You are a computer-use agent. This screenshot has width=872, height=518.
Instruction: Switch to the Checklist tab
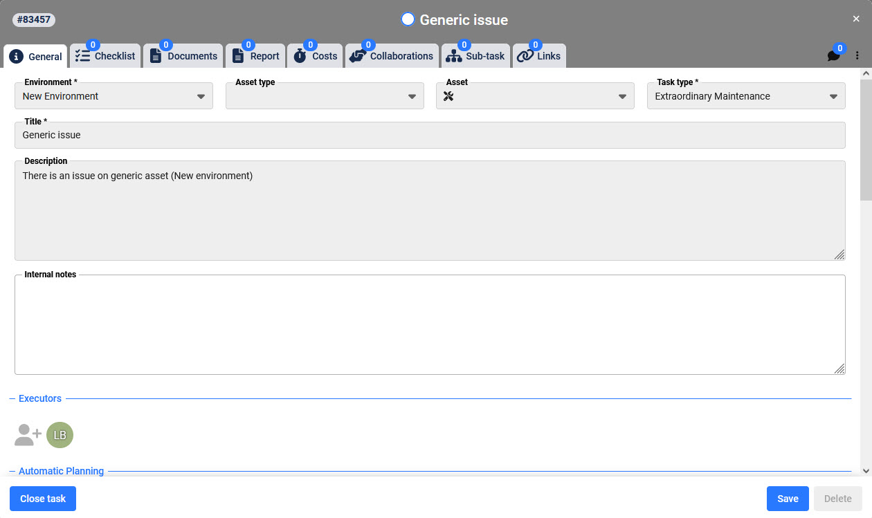click(x=105, y=56)
